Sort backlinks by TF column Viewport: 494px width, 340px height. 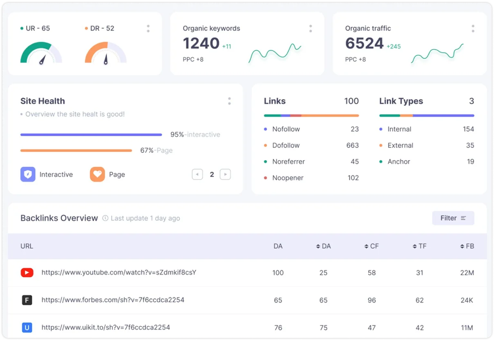pos(420,246)
